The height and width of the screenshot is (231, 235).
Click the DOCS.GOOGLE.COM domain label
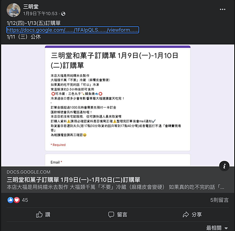[x=29, y=172]
